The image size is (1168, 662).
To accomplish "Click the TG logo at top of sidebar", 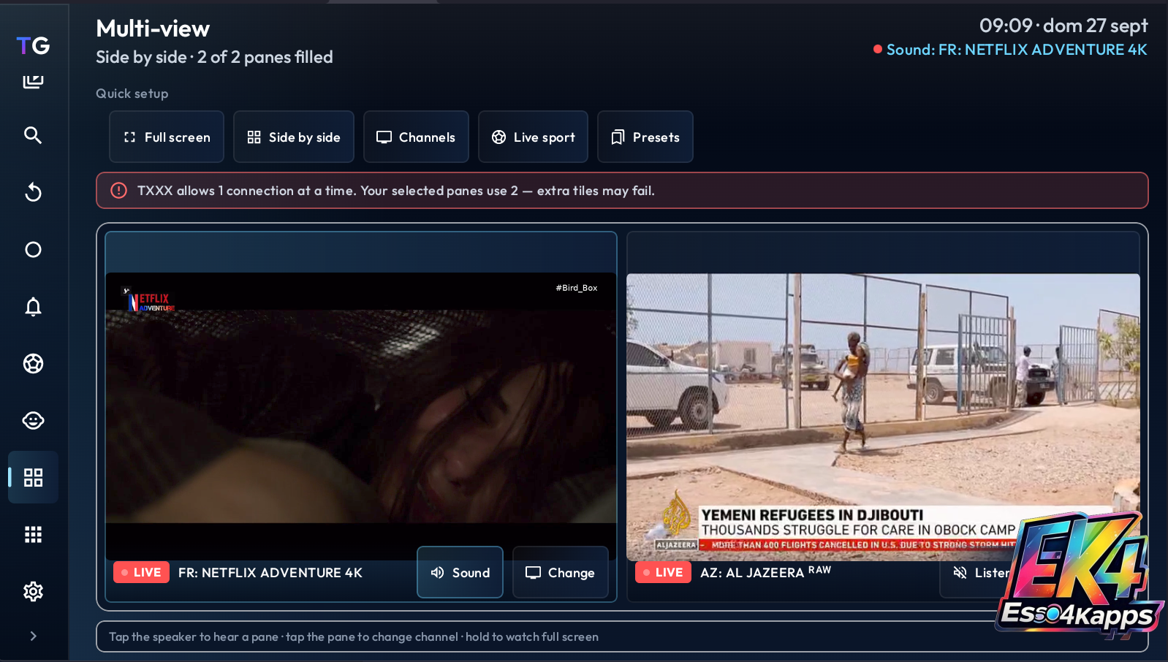I will (33, 46).
